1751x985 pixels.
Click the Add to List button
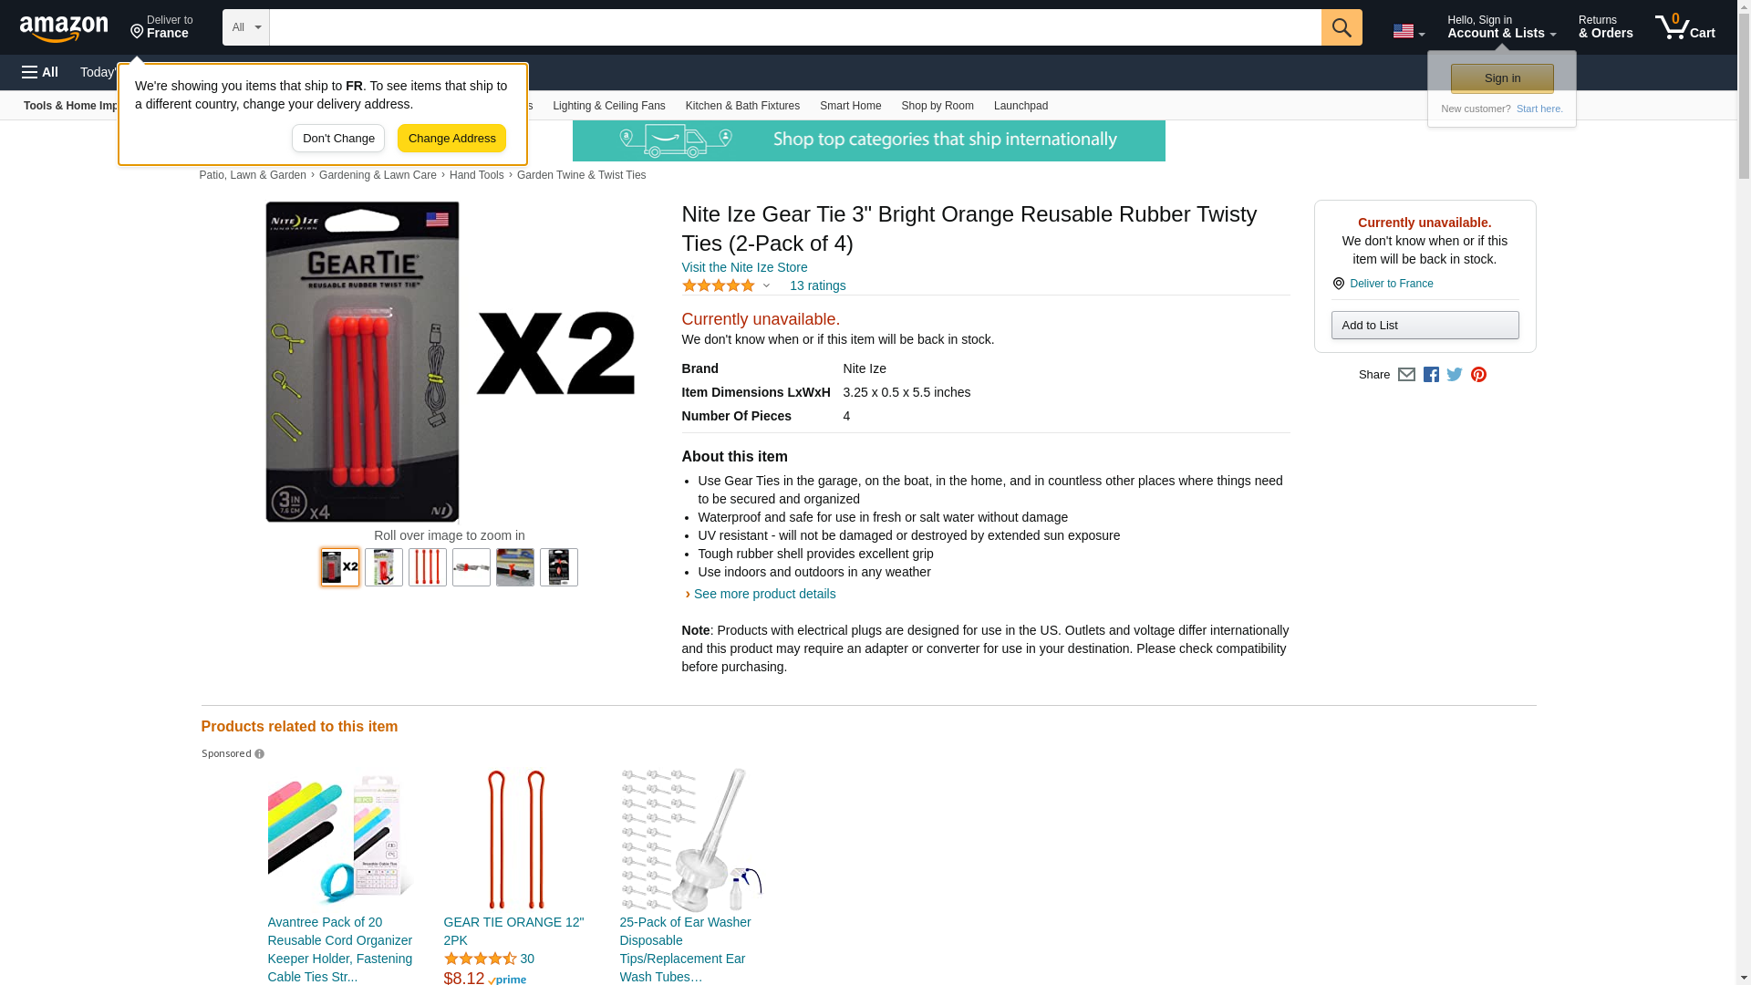pos(1425,326)
